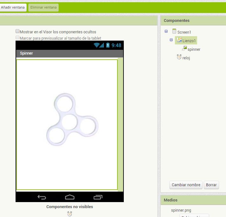This screenshot has height=217, width=226.
Task: Select the fidget spinner image on the canvas
Action: pos(72,120)
